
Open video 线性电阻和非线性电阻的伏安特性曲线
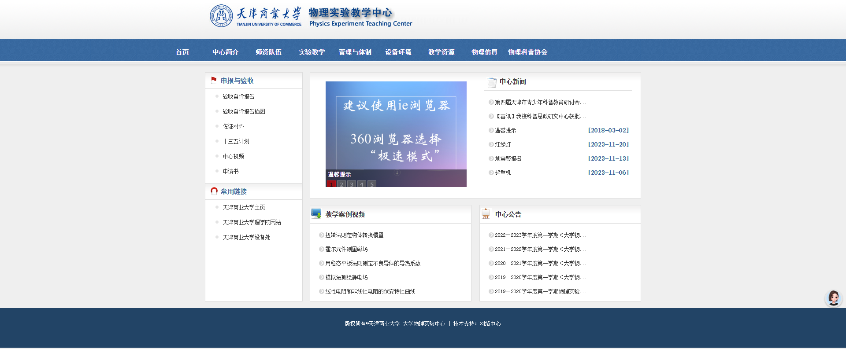click(370, 291)
